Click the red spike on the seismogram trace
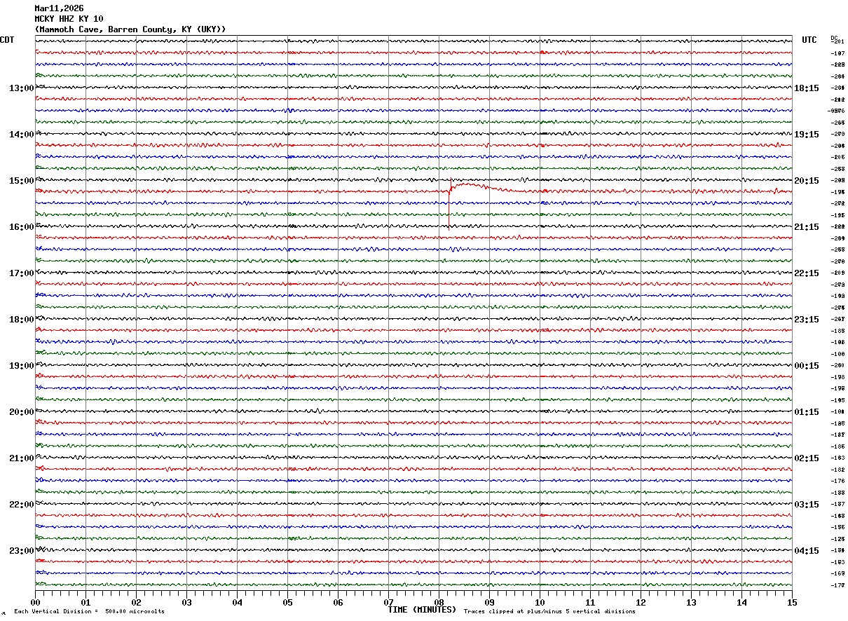This screenshot has height=621, width=848. pos(449,209)
